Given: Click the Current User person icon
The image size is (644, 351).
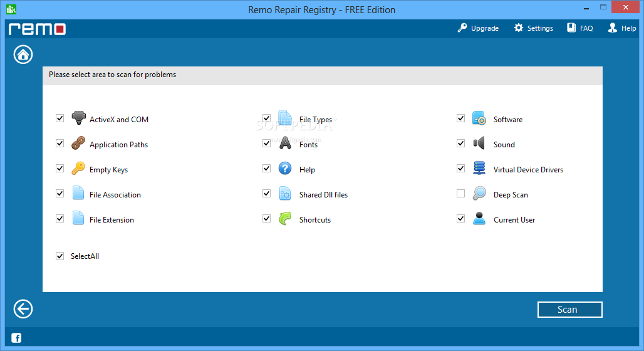Looking at the screenshot, I should point(479,218).
